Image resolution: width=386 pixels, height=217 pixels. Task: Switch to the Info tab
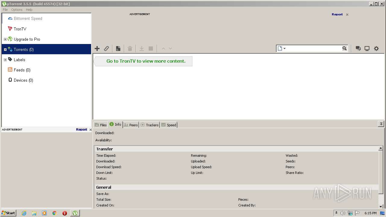point(115,124)
